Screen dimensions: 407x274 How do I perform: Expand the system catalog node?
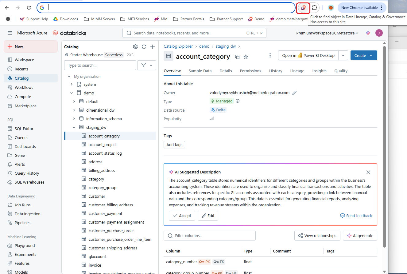point(72,84)
